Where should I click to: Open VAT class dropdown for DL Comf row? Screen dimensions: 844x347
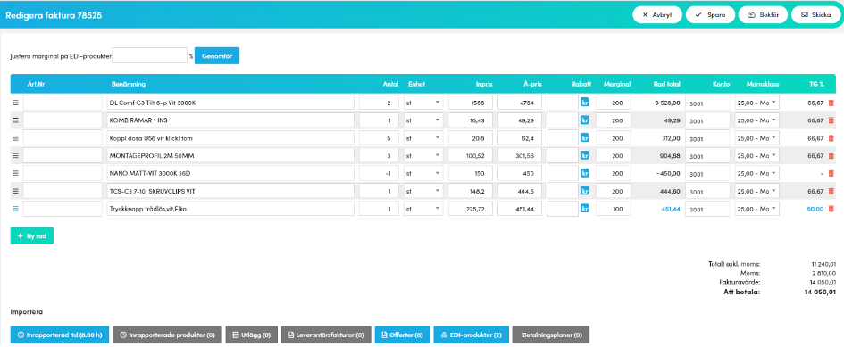[756, 103]
